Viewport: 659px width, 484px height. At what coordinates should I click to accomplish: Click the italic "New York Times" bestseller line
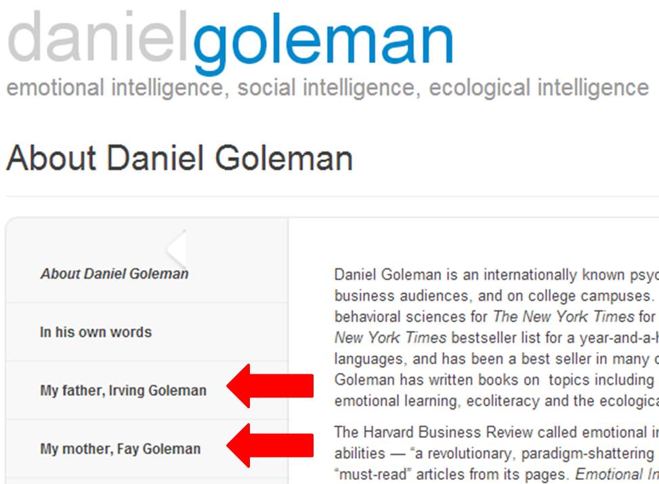tap(496, 338)
